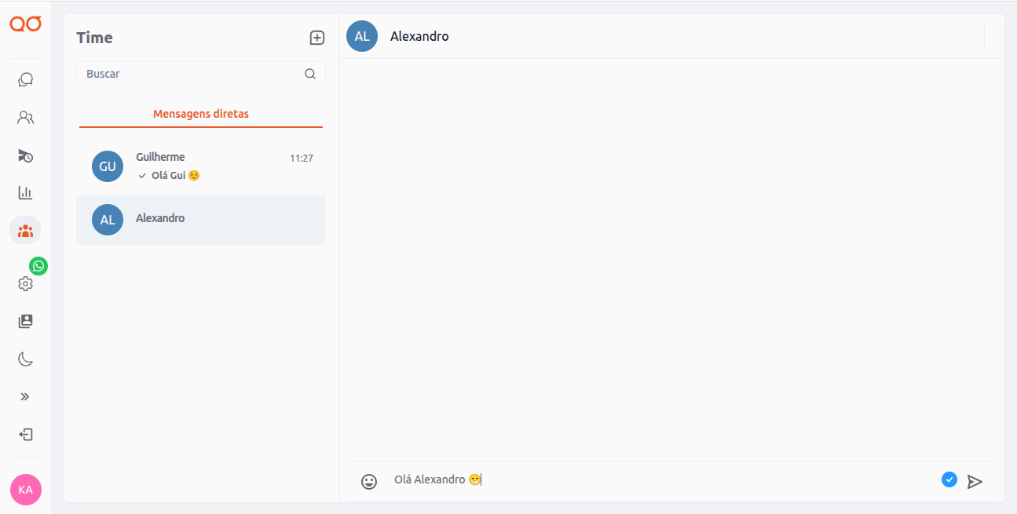The image size is (1017, 514).
Task: Send the message with arrow button
Action: (975, 482)
